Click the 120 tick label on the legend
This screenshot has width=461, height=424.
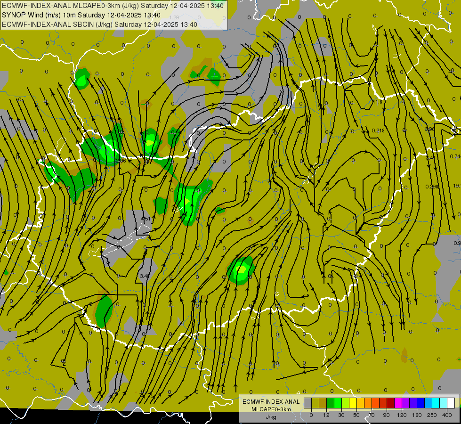(x=402, y=415)
